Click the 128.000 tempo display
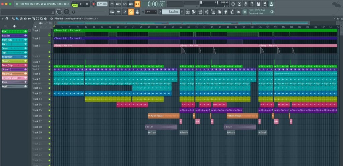343x166 pixels. [102, 4]
